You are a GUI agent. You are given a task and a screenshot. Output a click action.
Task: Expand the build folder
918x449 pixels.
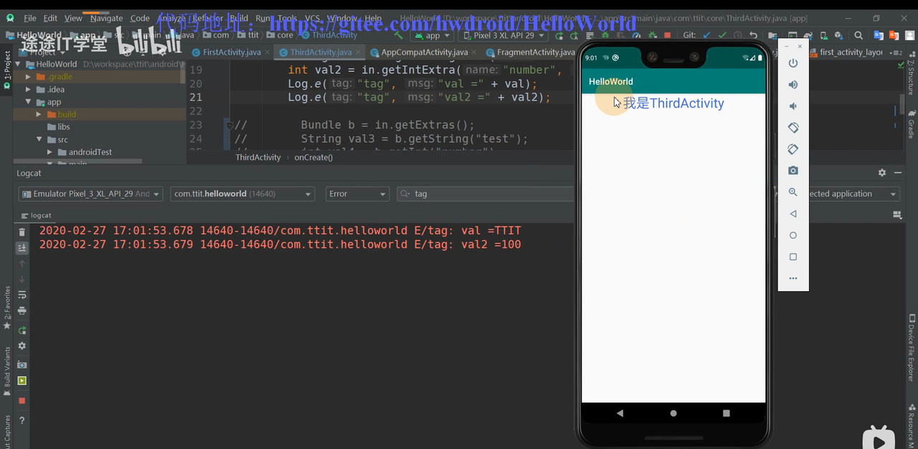tap(39, 114)
